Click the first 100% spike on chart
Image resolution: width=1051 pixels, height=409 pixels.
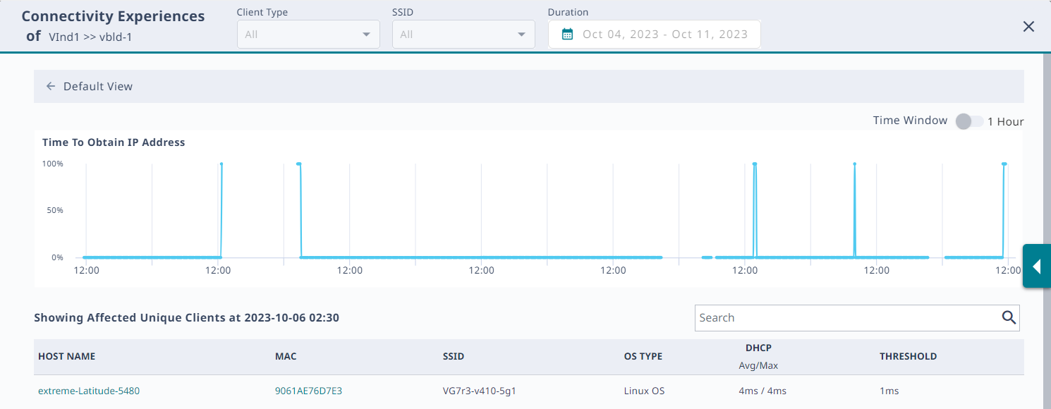(221, 164)
